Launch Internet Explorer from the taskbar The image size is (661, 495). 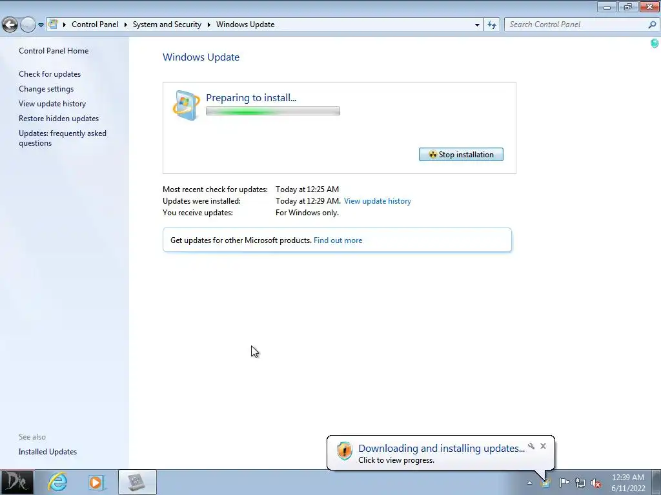57,482
